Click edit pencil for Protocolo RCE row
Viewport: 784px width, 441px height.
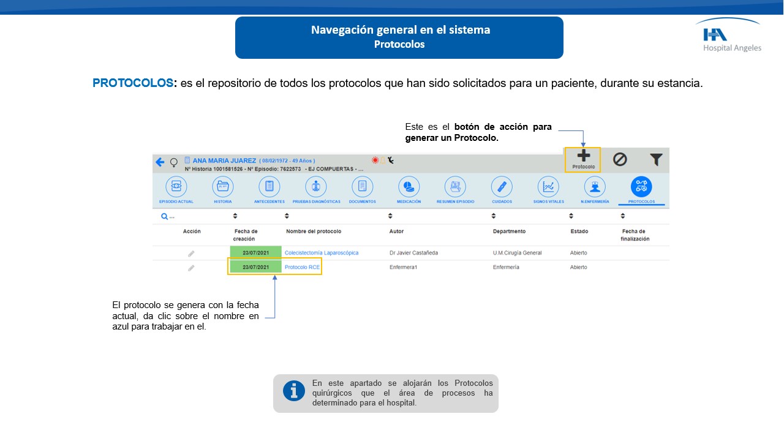[x=191, y=268]
